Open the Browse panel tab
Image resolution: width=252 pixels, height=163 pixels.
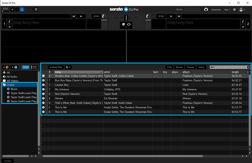point(179,67)
